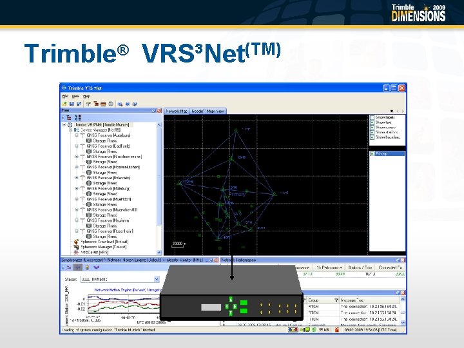Close the Network Performance panel
464x348 pixels.
click(x=403, y=260)
